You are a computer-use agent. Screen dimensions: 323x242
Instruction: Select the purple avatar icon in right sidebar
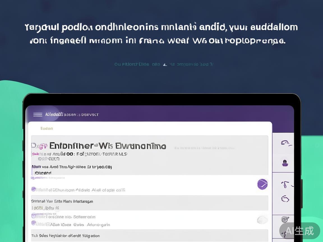coord(285,163)
